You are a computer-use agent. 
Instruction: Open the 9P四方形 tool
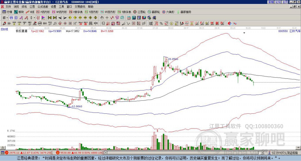click(x=59, y=12)
